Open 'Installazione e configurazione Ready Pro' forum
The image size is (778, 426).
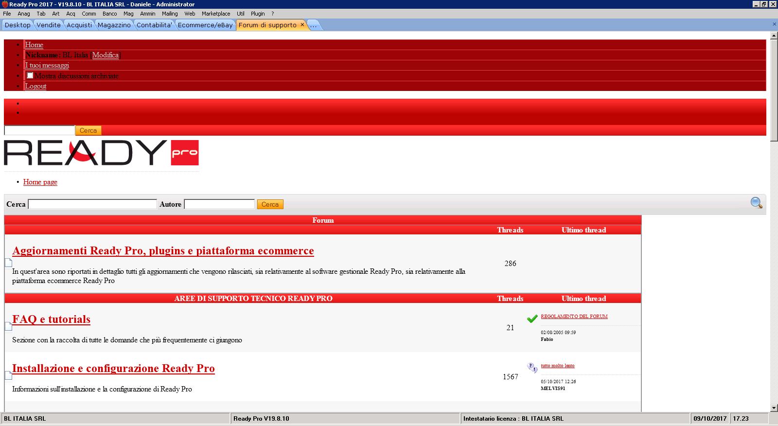click(113, 368)
